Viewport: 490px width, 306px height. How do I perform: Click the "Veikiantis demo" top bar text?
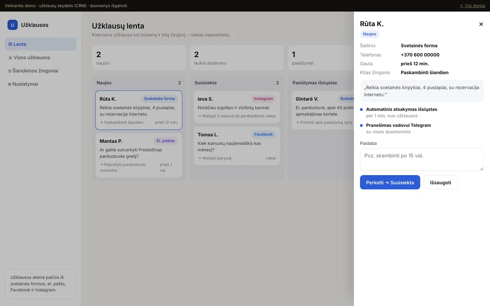(x=20, y=6)
